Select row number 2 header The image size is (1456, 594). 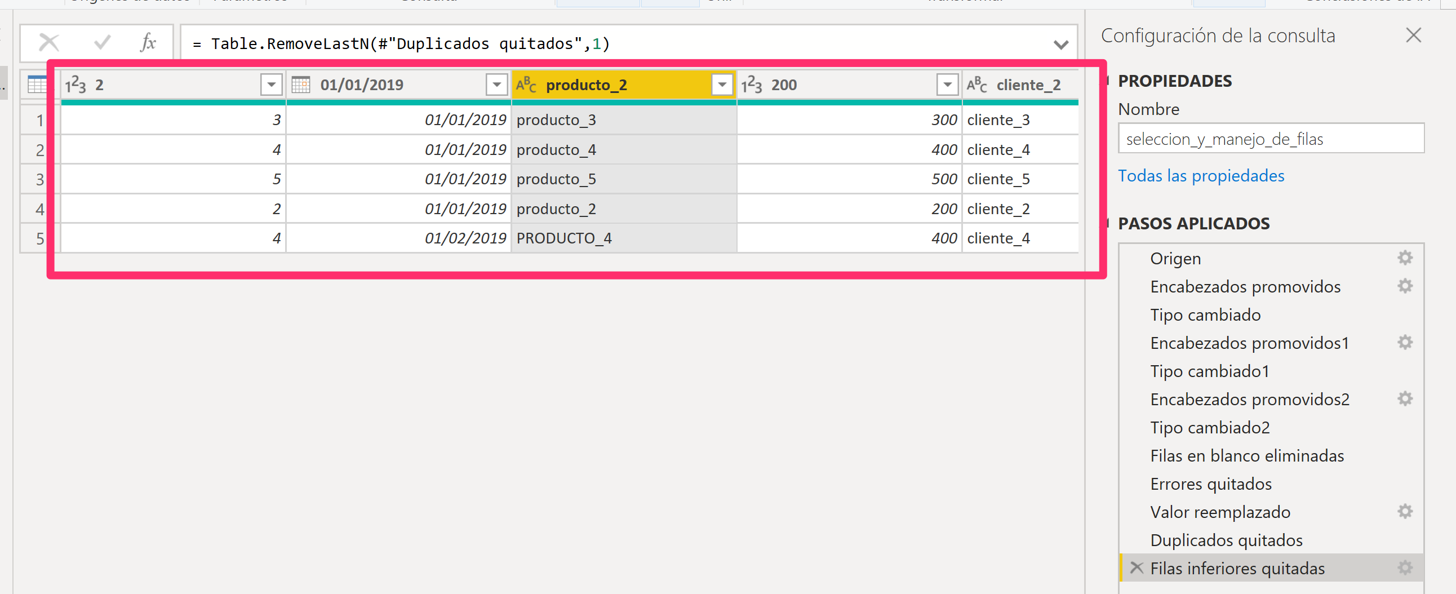(x=39, y=150)
